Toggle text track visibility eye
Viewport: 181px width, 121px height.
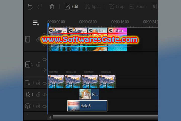[44, 83]
